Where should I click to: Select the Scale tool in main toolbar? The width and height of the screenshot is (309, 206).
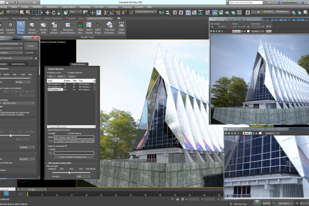(x=60, y=12)
